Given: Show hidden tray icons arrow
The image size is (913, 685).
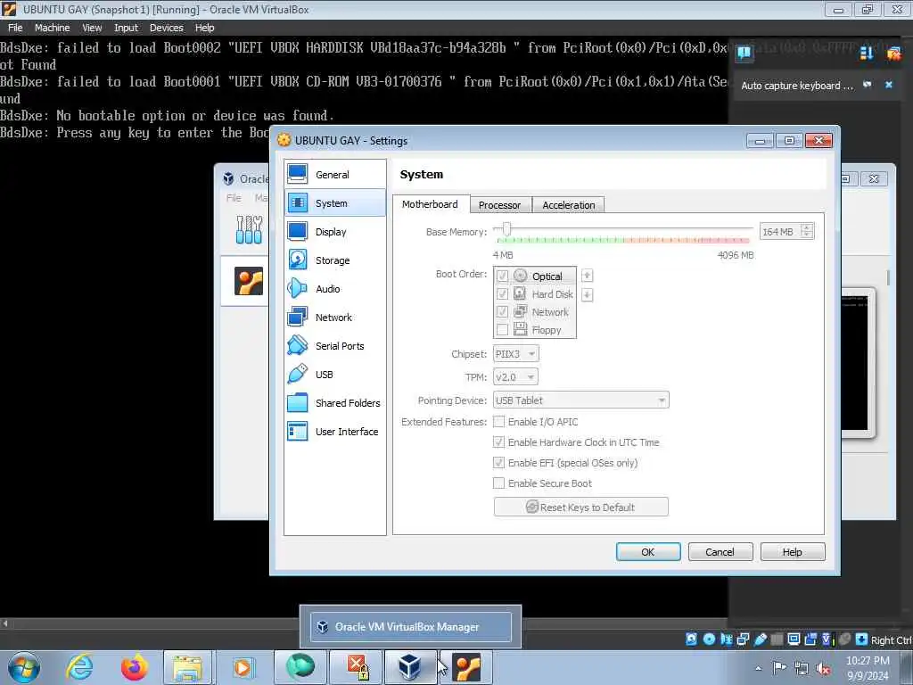Looking at the screenshot, I should tap(758, 669).
